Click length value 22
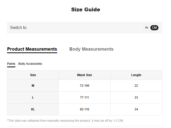 coord(136,86)
